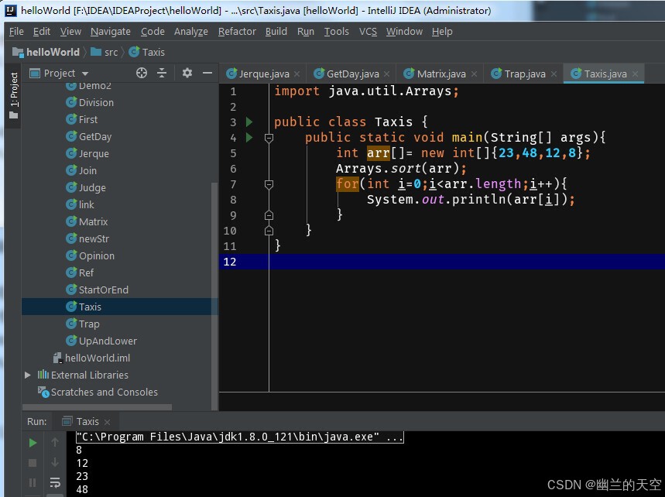Hide the Project panel with minimize icon
The image size is (665, 497).
pyautogui.click(x=207, y=73)
